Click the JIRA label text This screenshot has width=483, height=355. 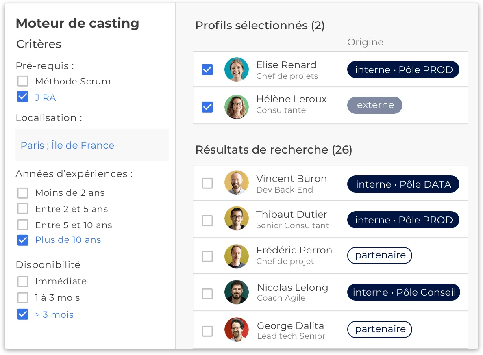[x=45, y=97]
